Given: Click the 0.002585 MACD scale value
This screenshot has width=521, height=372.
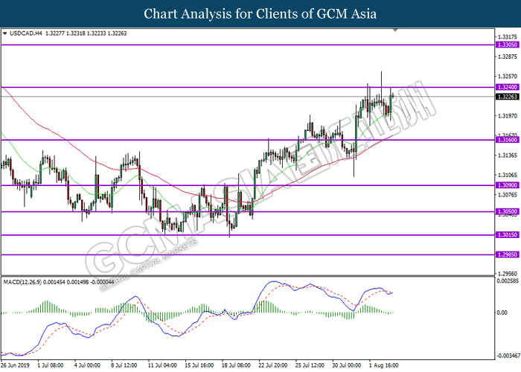Looking at the screenshot, I should click(x=507, y=281).
